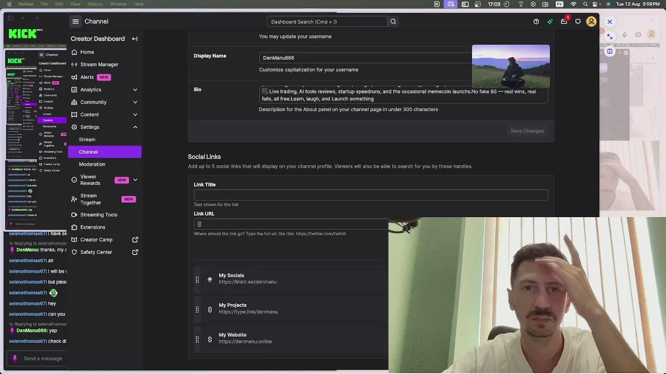The image size is (666, 374).
Task: Click into the Bio text area
Action: coord(404,95)
